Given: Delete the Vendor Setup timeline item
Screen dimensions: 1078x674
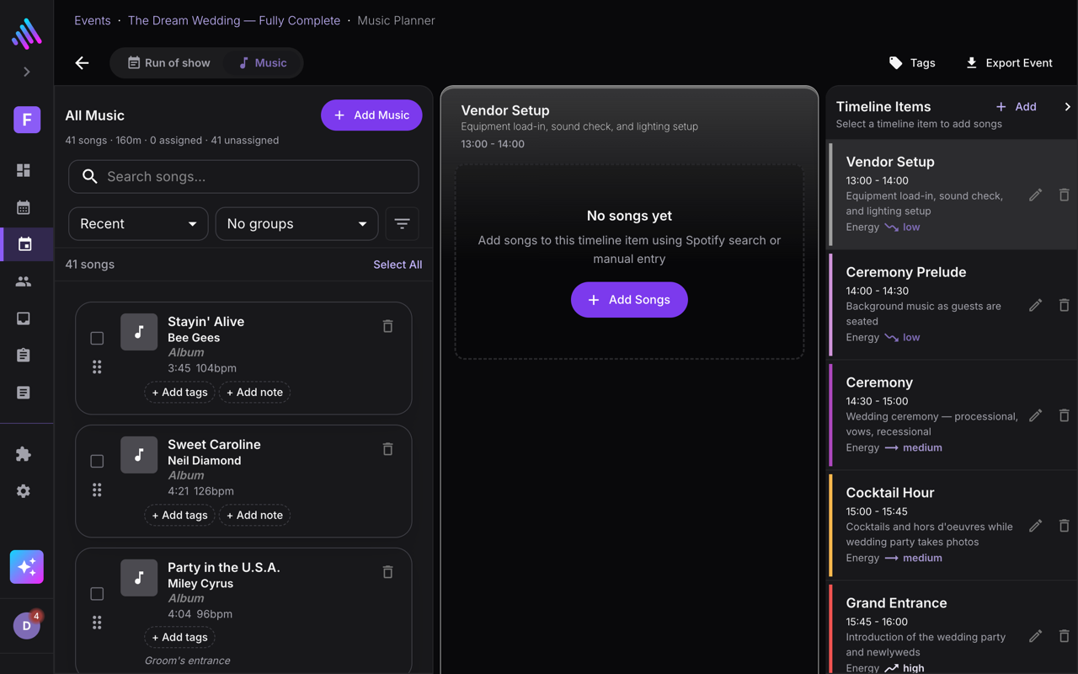Looking at the screenshot, I should [x=1064, y=195].
